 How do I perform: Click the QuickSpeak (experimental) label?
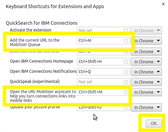pos(35,82)
